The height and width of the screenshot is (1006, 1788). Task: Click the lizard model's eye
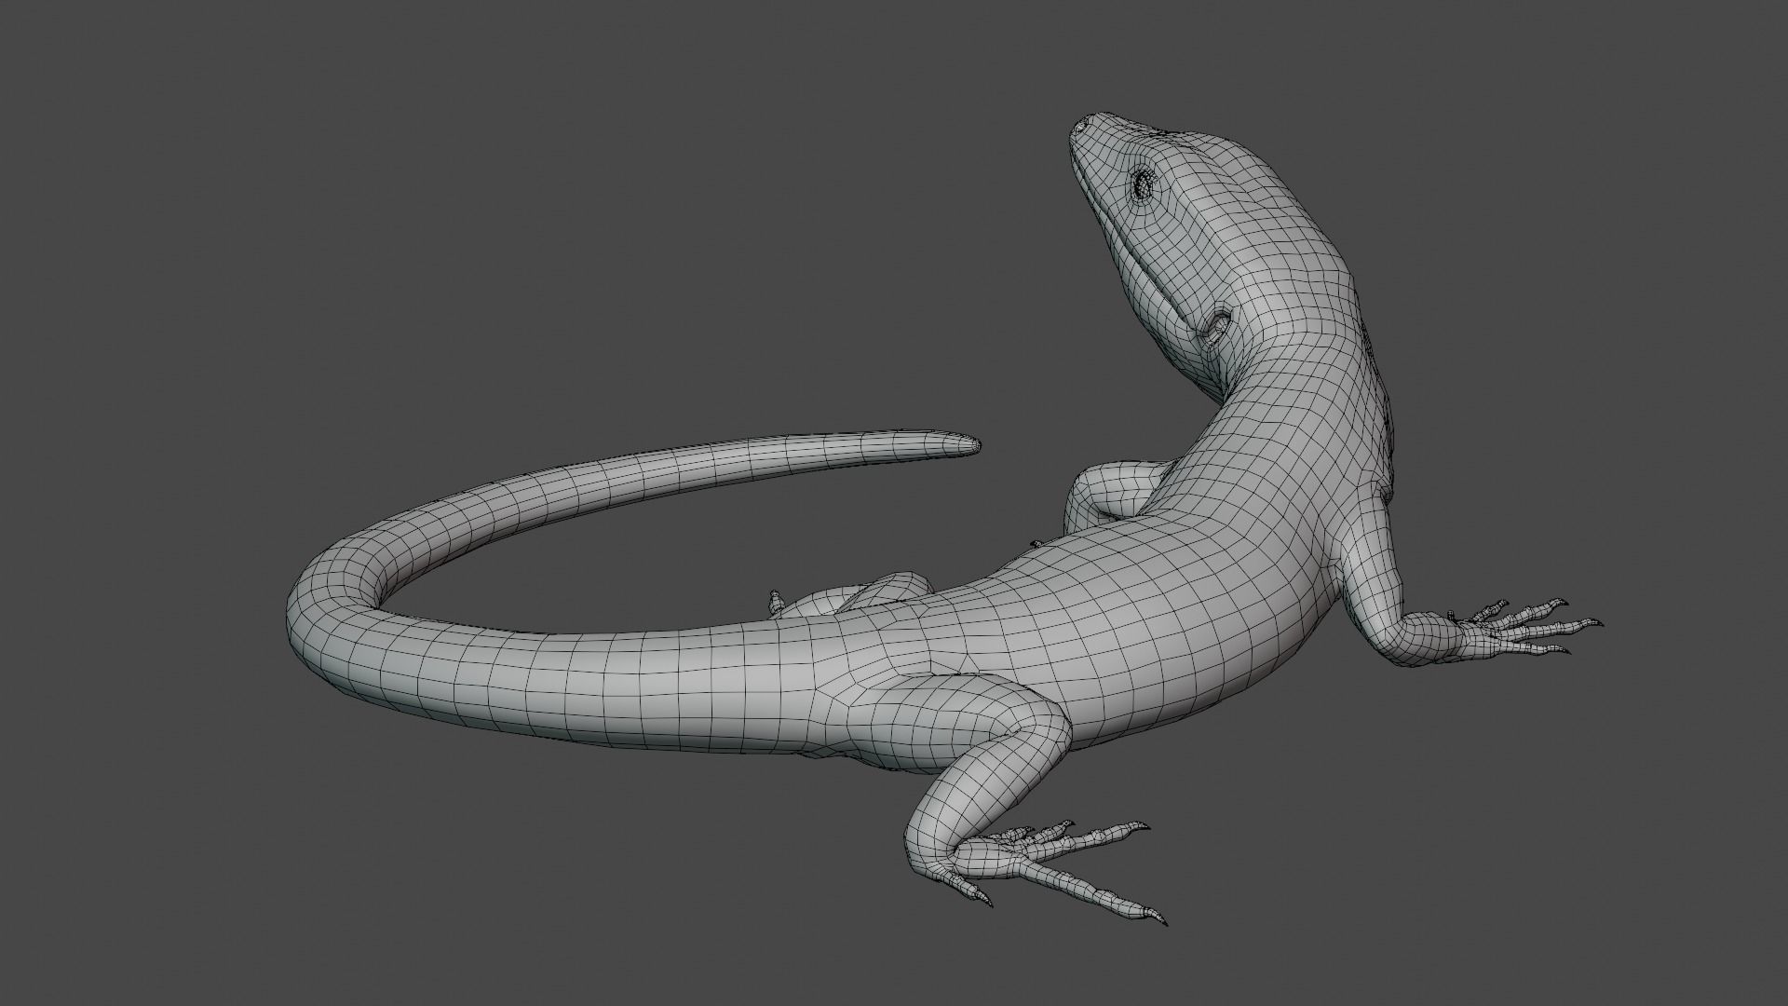tap(1143, 184)
